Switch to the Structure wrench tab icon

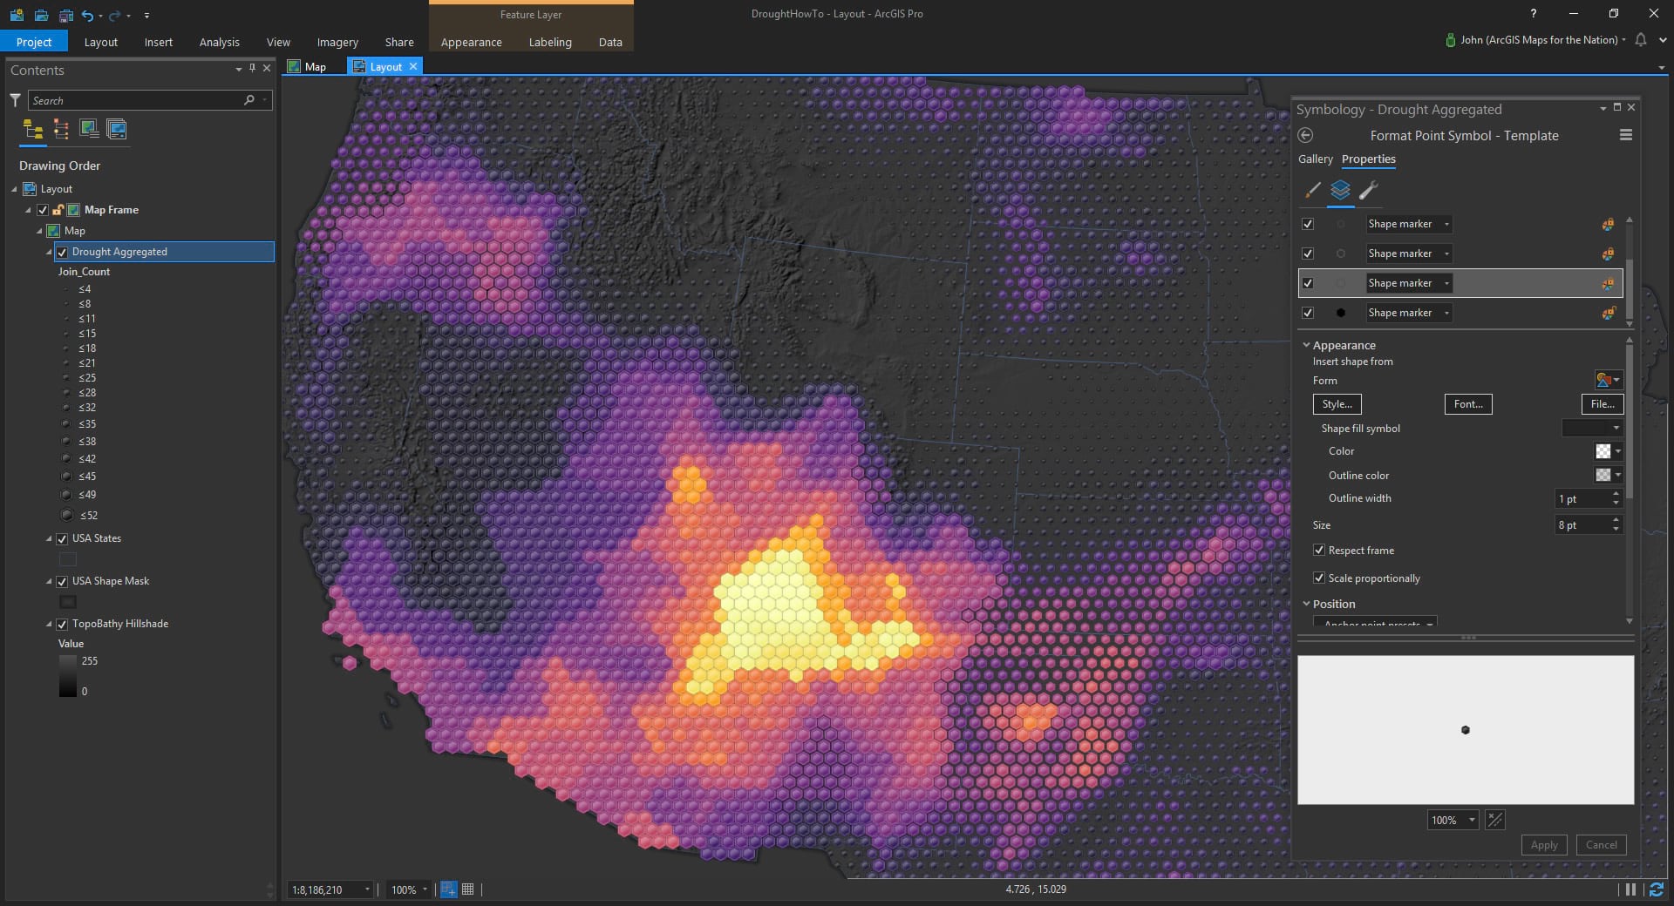click(1369, 190)
